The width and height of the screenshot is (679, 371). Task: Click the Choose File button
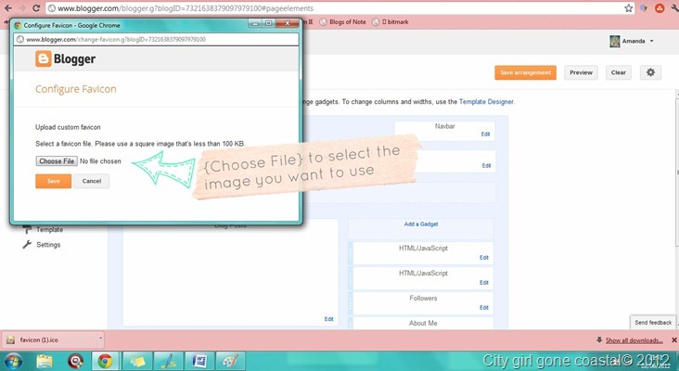click(57, 161)
